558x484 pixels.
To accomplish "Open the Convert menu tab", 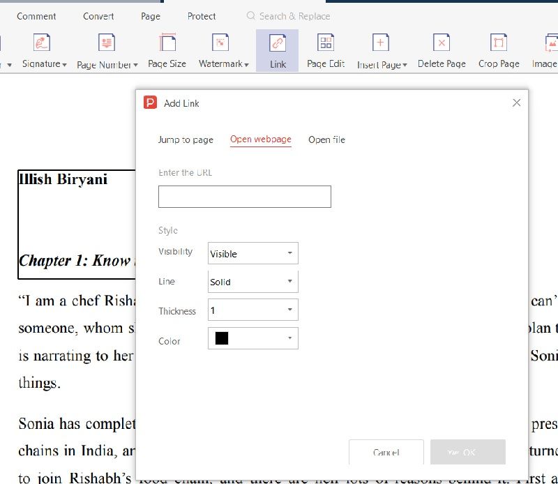I will (98, 16).
